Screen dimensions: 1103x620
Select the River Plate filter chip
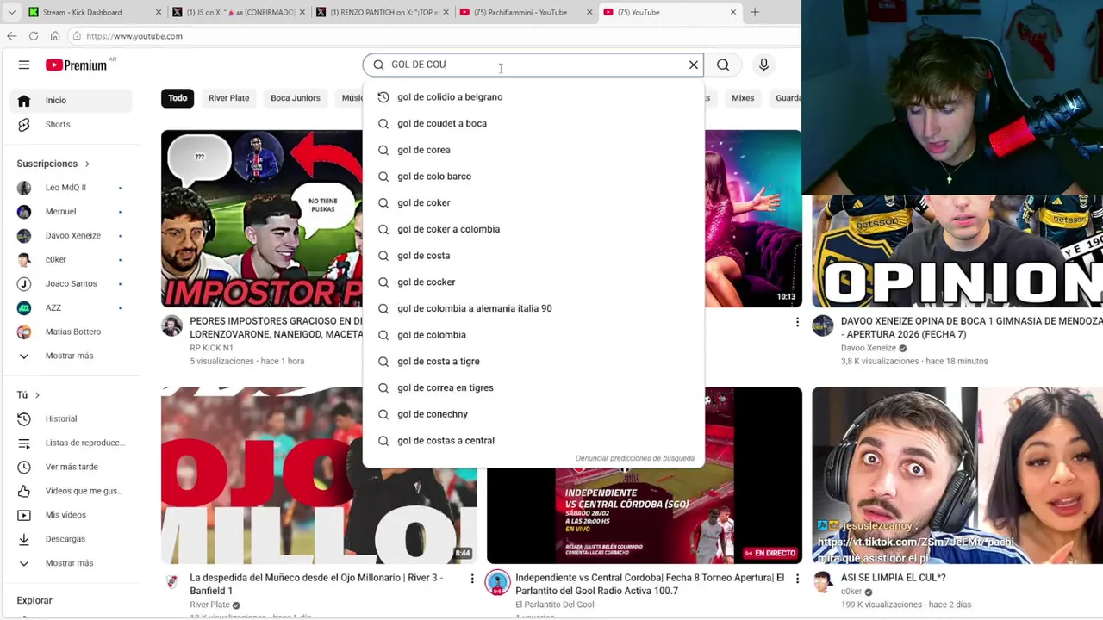point(228,98)
